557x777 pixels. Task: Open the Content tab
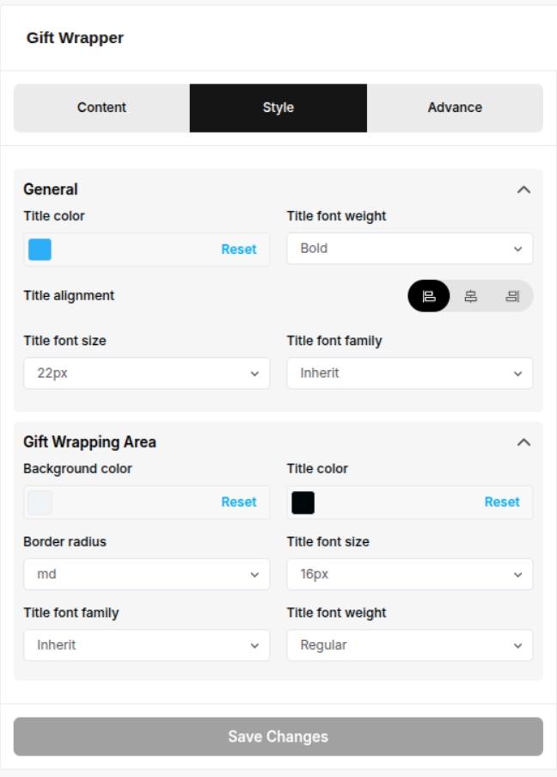coord(101,108)
